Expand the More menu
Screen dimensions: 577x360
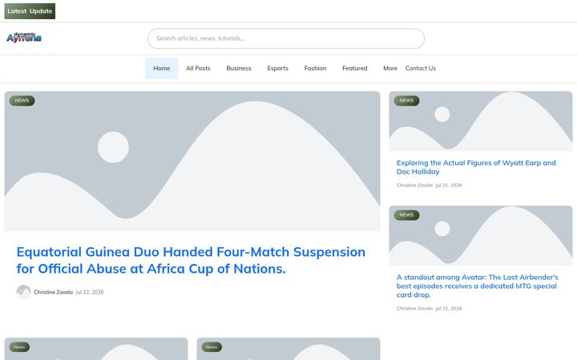(x=390, y=68)
